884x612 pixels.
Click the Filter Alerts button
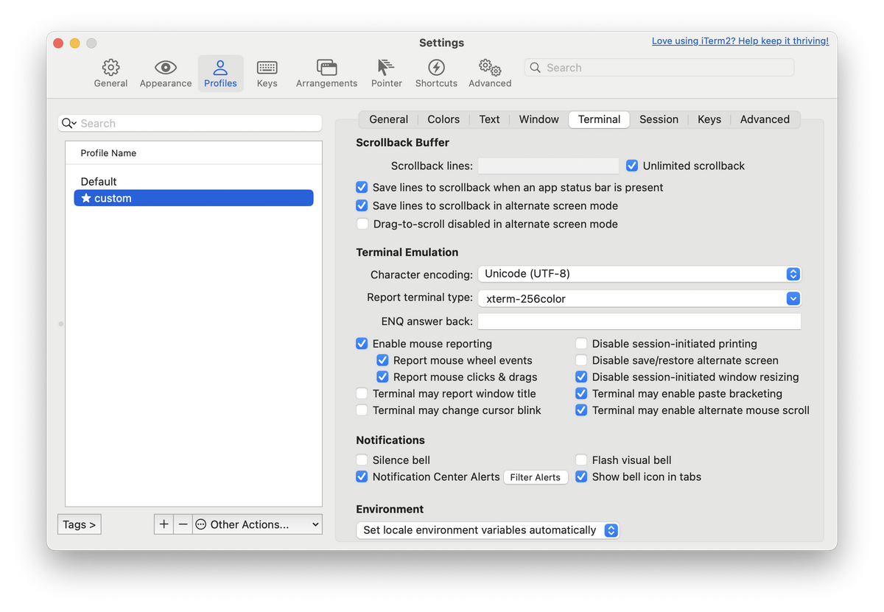click(x=536, y=477)
